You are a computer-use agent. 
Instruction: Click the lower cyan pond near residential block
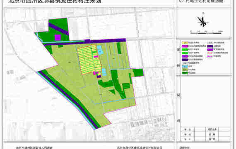coord(104,72)
